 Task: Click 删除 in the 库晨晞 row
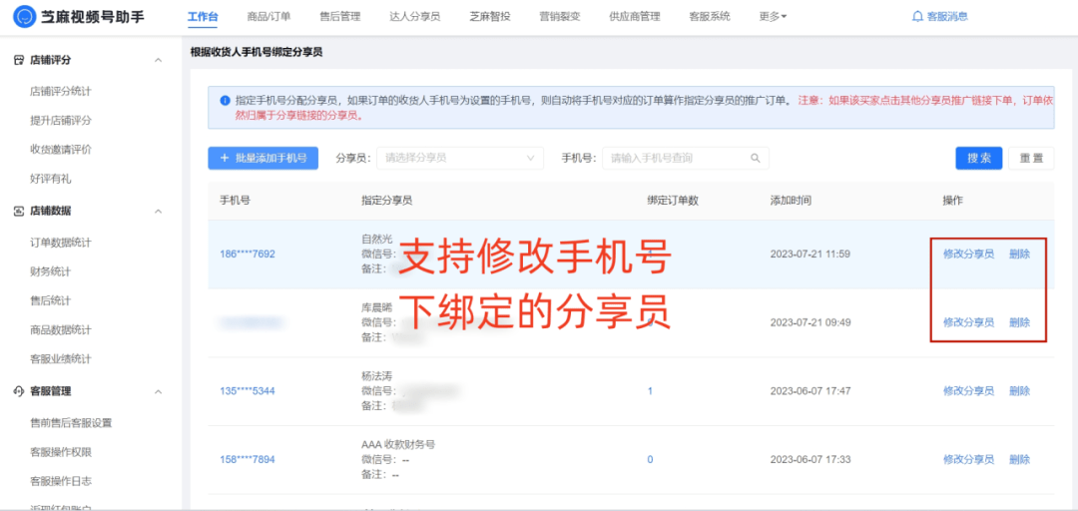pos(1019,322)
